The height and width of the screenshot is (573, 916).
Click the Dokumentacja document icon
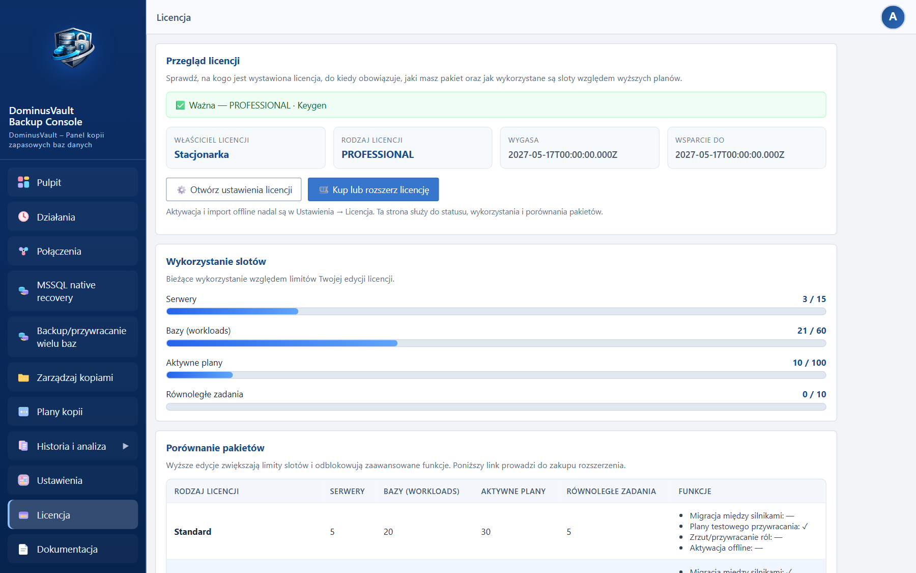point(23,549)
